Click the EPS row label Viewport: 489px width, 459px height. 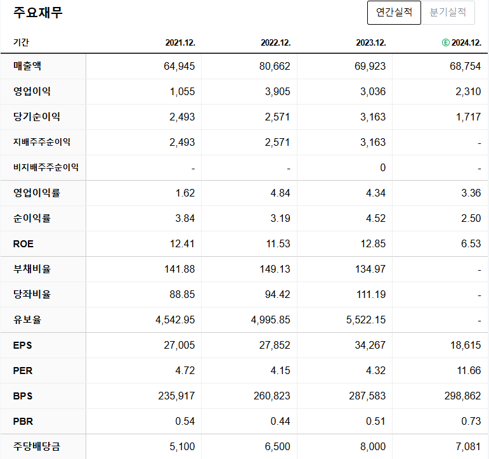tap(22, 345)
